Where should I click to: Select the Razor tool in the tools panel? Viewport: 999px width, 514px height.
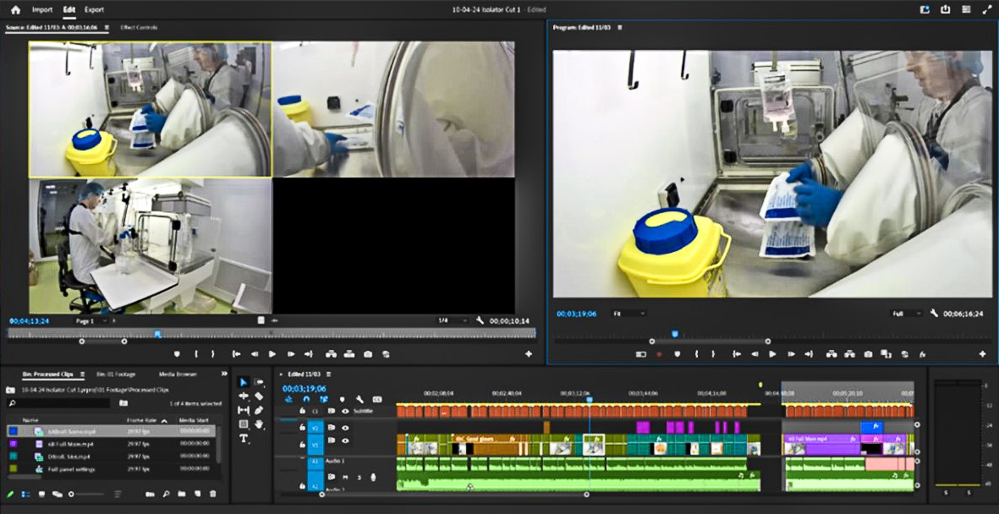(x=259, y=396)
